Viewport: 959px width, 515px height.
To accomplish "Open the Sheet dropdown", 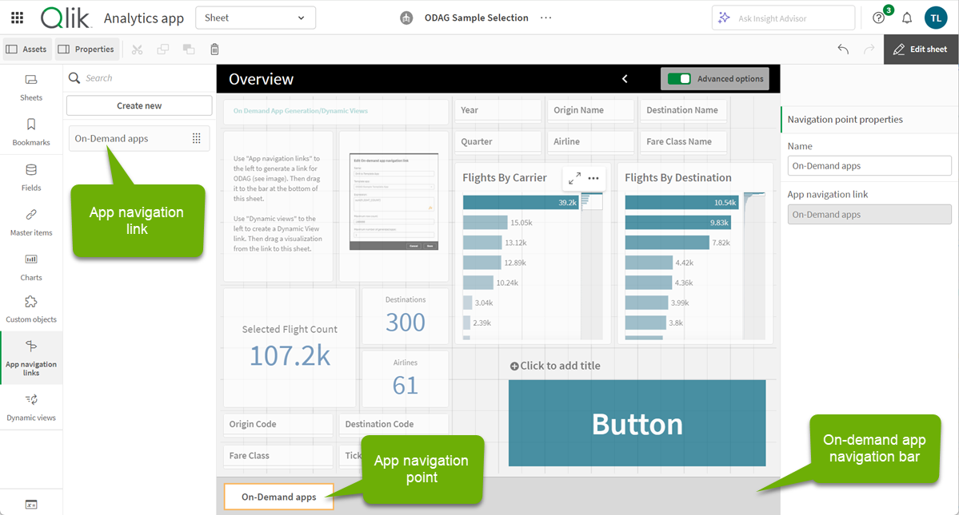I will point(255,18).
